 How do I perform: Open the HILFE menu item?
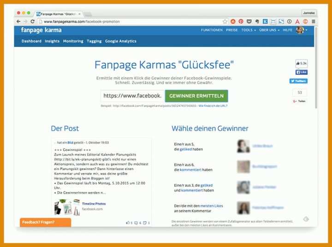click(x=288, y=30)
